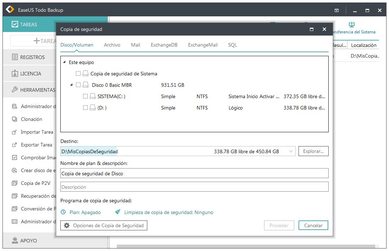The image size is (389, 251).
Task: Switch to the ExchangeDB tab
Action: tap(164, 45)
